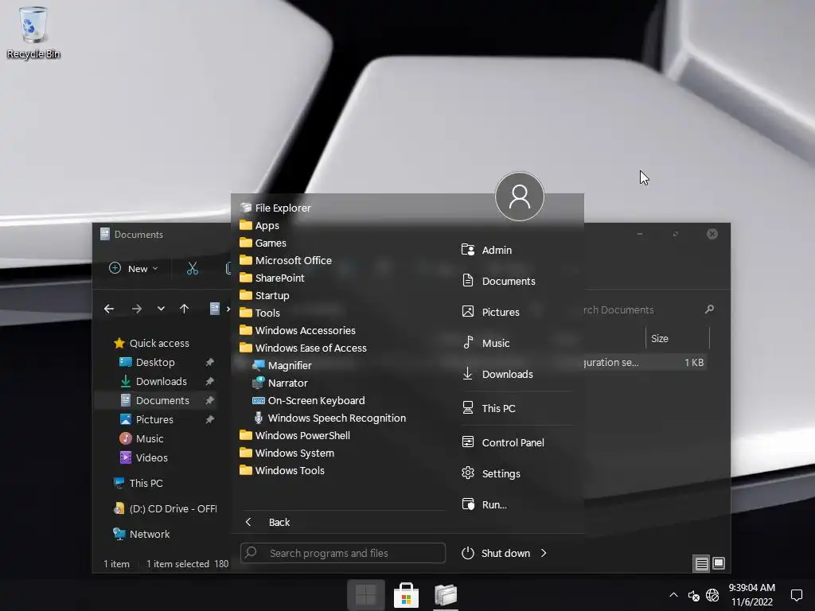
Task: Go up one folder level in Explorer
Action: (x=184, y=309)
